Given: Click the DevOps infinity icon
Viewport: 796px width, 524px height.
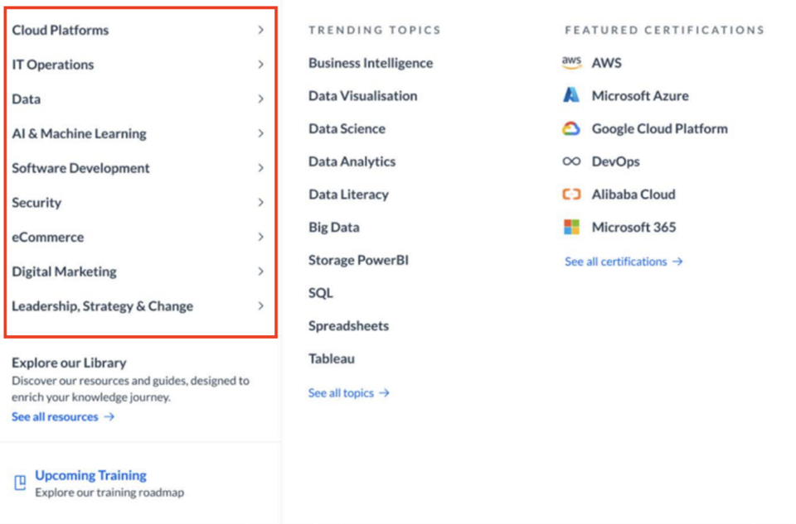Looking at the screenshot, I should 571,161.
